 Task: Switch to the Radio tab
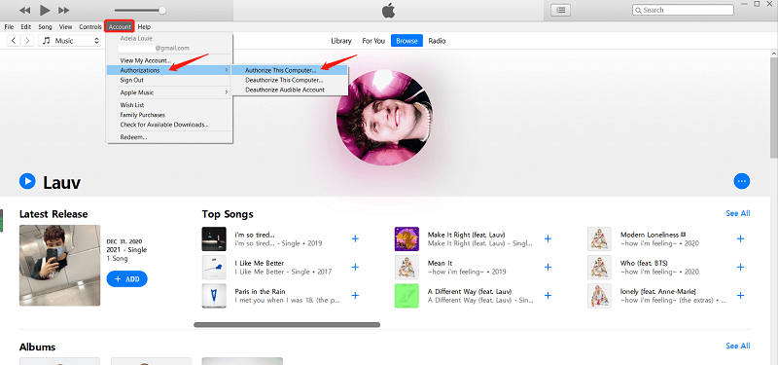coord(437,41)
